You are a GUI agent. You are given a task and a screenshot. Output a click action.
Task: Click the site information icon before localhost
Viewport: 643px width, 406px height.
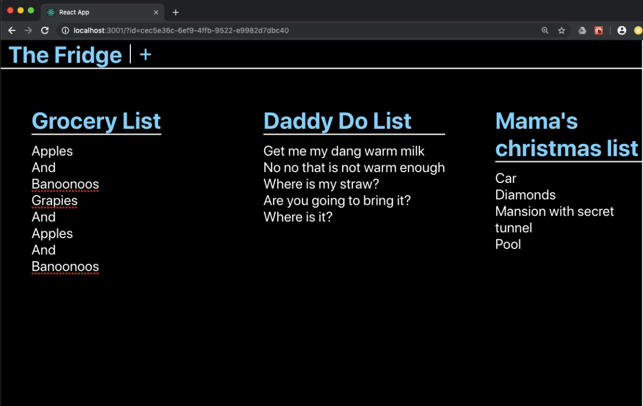pyautogui.click(x=65, y=31)
